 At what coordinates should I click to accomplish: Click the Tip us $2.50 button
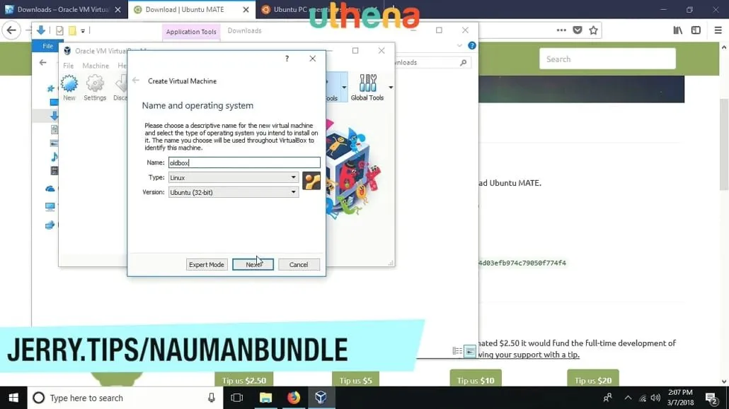(x=244, y=380)
